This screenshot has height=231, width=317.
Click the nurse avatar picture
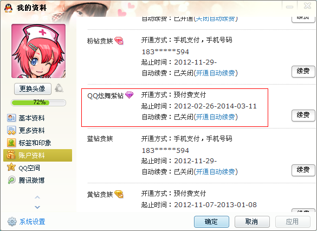pyautogui.click(x=38, y=51)
